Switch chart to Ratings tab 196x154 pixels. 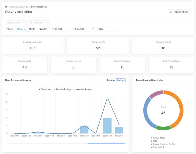coord(121,80)
